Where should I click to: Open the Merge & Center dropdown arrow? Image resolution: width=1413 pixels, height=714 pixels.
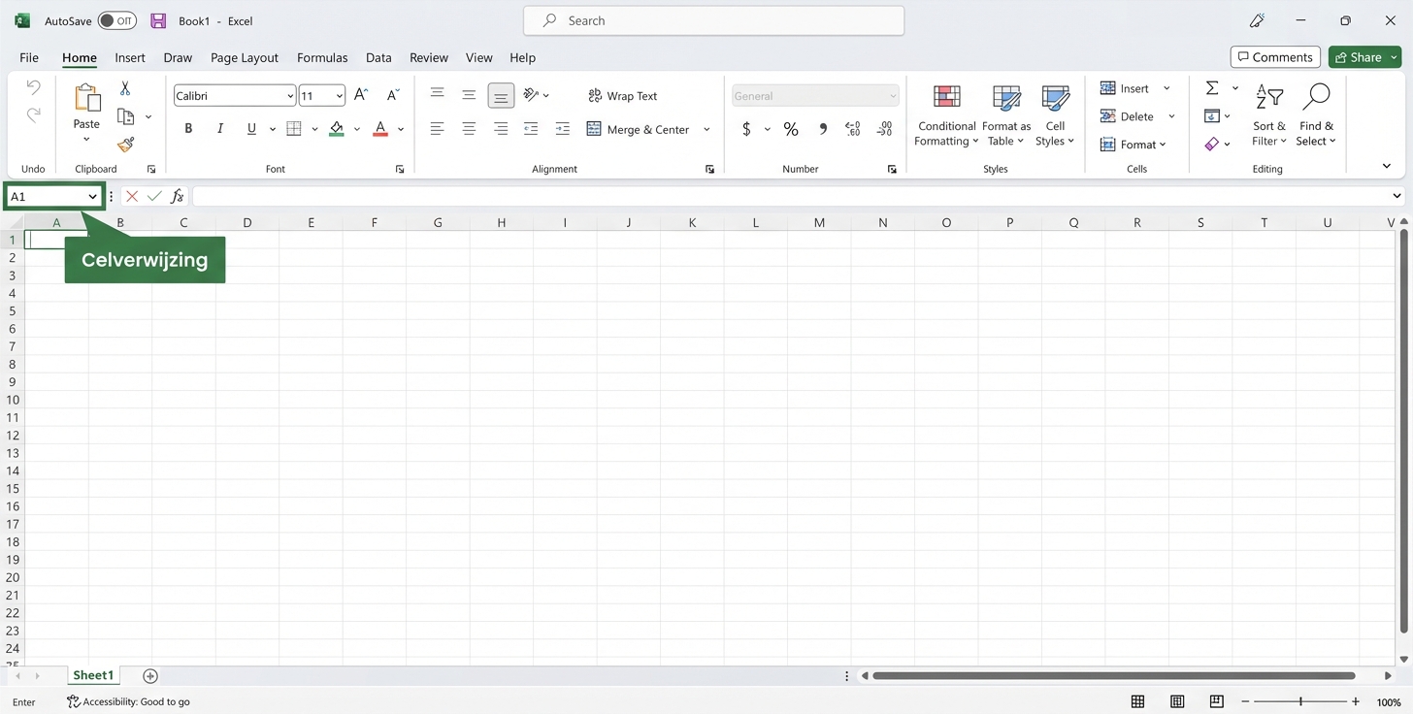point(706,129)
